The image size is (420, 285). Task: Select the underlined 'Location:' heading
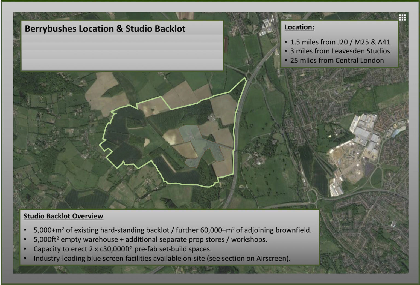[299, 27]
